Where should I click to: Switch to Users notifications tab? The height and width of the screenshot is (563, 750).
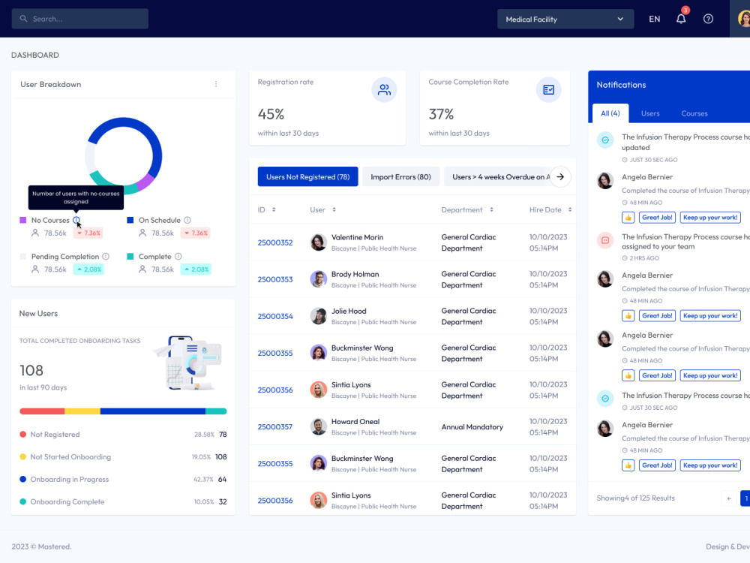[x=650, y=113]
